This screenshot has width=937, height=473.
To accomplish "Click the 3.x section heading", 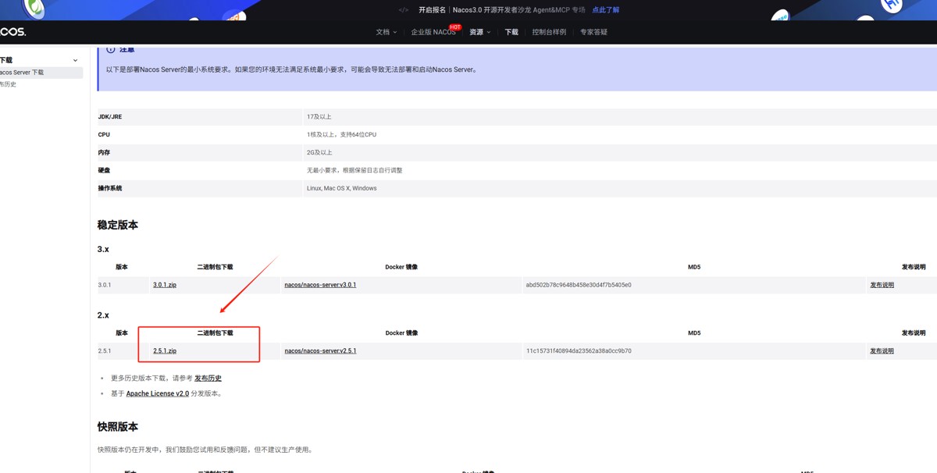I will click(103, 249).
